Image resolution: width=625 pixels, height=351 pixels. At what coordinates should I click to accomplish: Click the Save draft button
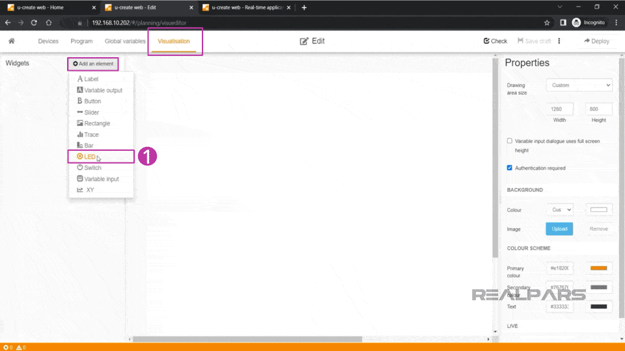click(x=534, y=41)
